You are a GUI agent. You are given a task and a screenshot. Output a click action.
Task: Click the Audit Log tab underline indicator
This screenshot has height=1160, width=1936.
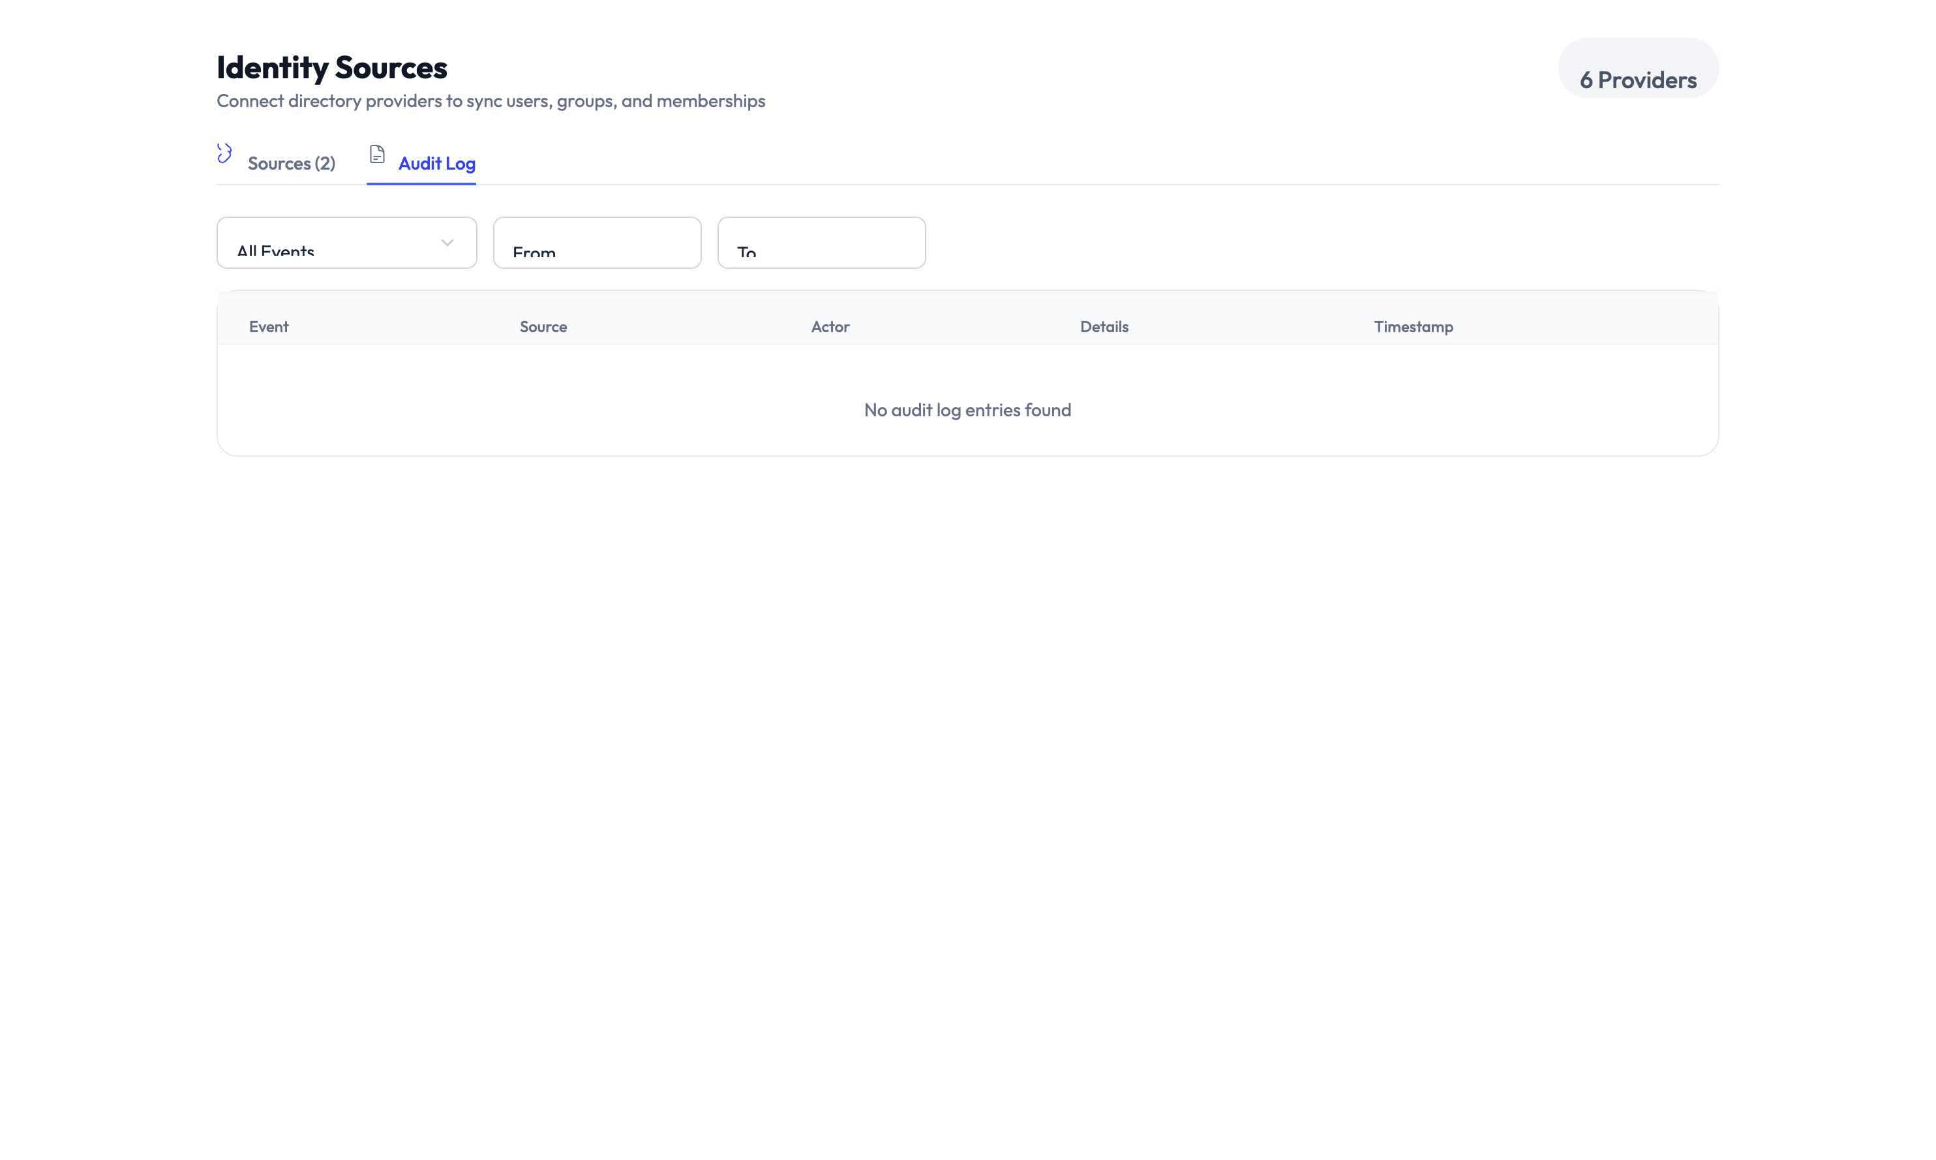(x=421, y=185)
